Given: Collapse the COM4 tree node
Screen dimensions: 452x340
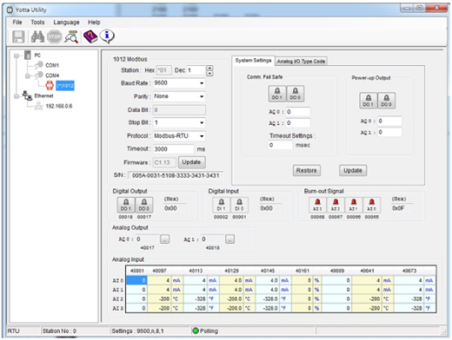Looking at the screenshot, I should coord(28,76).
